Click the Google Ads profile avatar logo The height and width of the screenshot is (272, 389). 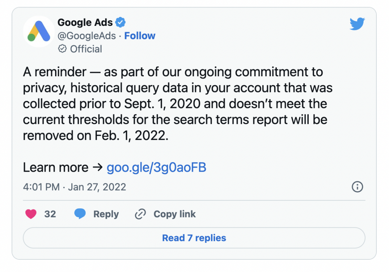[x=39, y=31]
